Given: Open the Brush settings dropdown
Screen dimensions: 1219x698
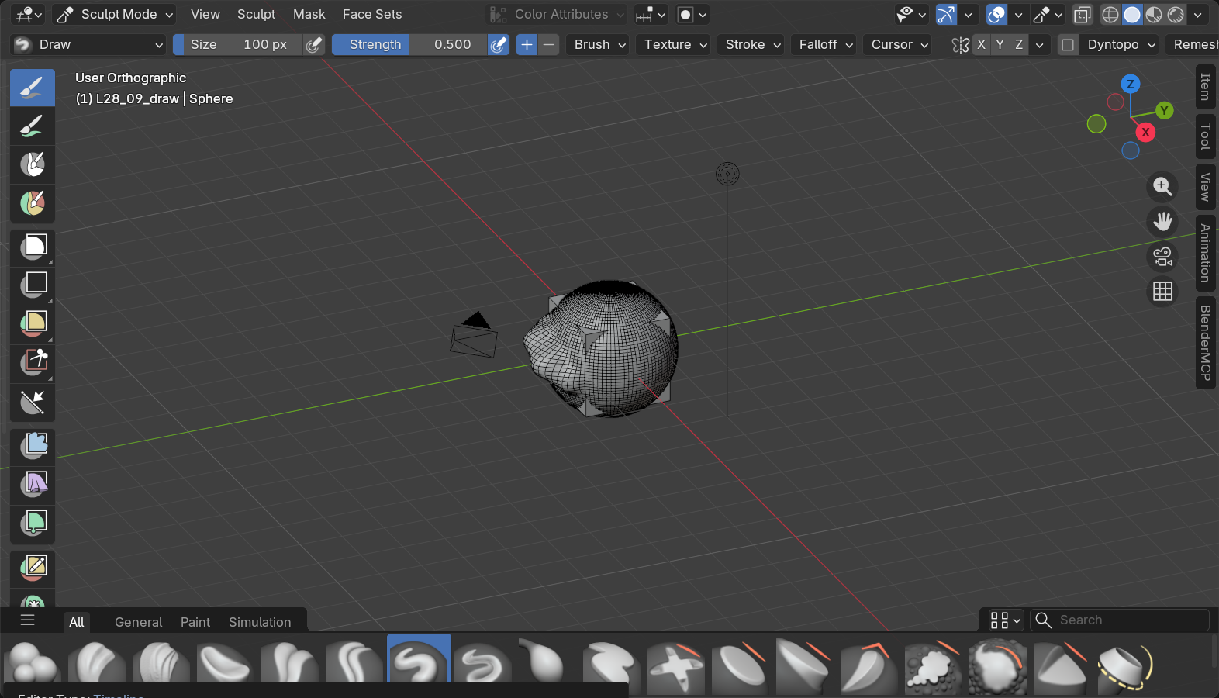Looking at the screenshot, I should 599,45.
